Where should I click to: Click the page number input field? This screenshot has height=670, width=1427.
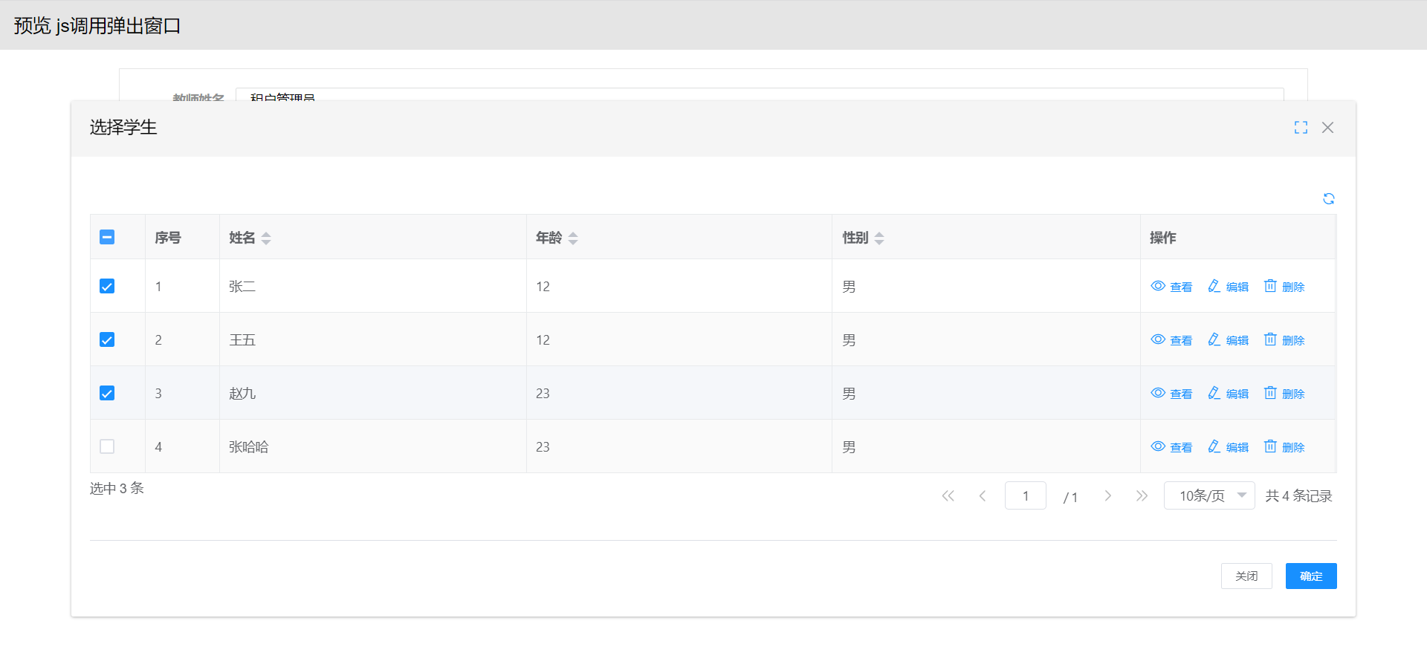pos(1025,495)
